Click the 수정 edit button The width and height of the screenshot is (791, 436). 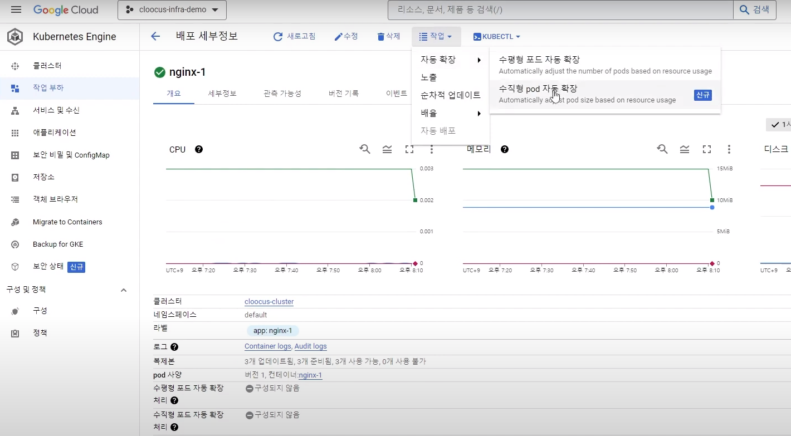pyautogui.click(x=346, y=36)
